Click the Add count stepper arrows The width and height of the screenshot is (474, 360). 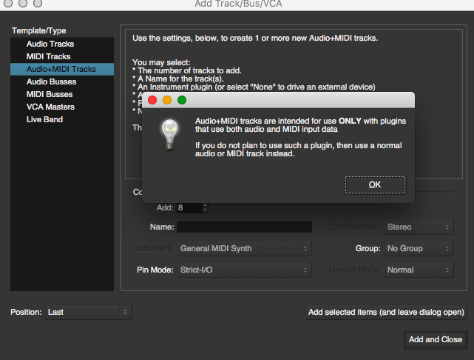click(205, 208)
